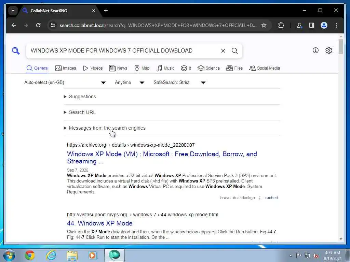350x262 pixels.
Task: Click the 'Sep 7, 2020' date
Action: tap(78, 170)
